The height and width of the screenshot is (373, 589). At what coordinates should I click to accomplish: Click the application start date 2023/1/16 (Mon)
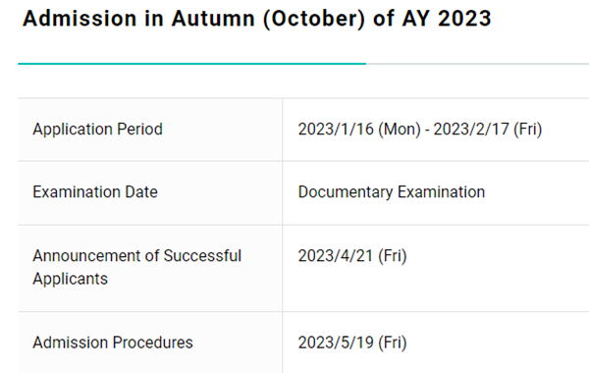pos(359,130)
